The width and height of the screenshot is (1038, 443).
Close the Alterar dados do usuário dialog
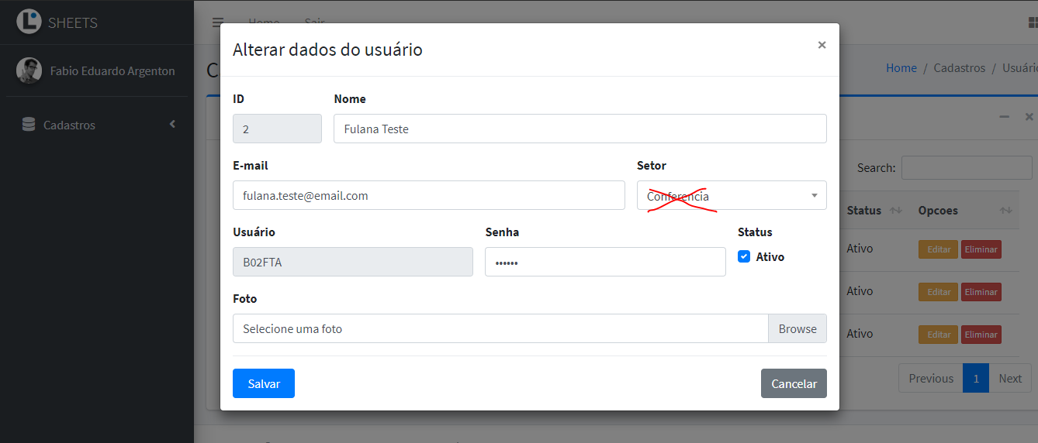[822, 45]
